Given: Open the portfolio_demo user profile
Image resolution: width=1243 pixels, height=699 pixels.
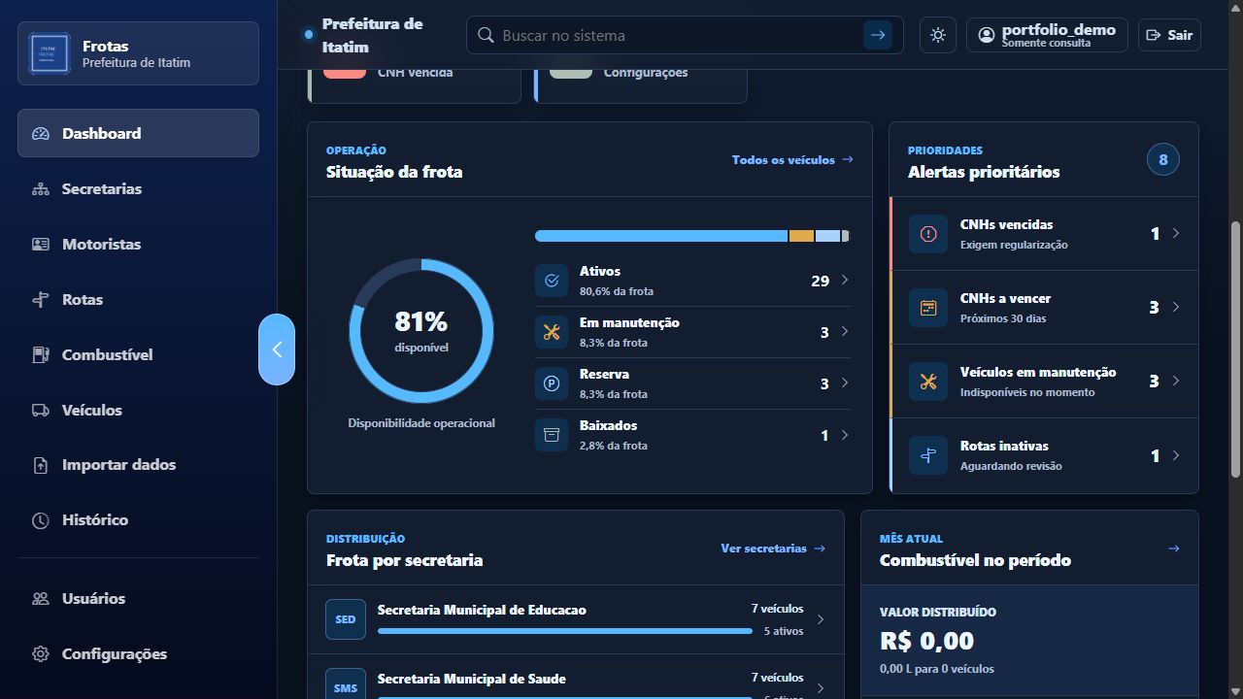Looking at the screenshot, I should tap(1047, 35).
